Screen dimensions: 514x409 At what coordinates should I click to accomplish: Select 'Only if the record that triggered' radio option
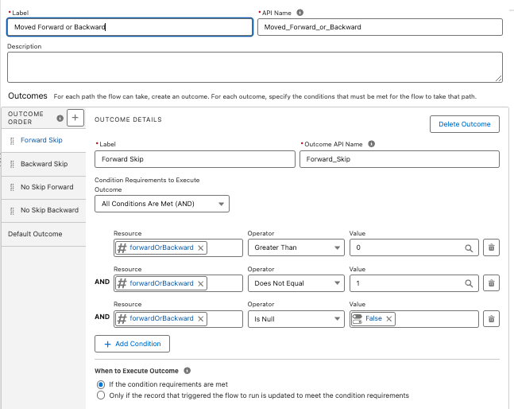coord(101,395)
